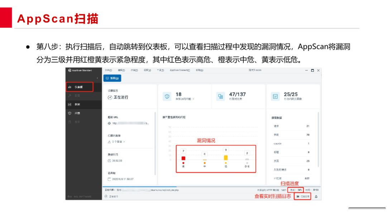This screenshot has width=387, height=217.
Task: Select the cookie row showing 1
Action: tap(291, 143)
